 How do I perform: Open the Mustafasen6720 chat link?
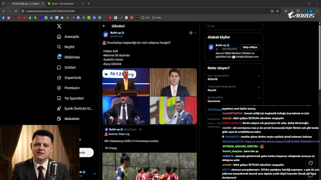283,142
